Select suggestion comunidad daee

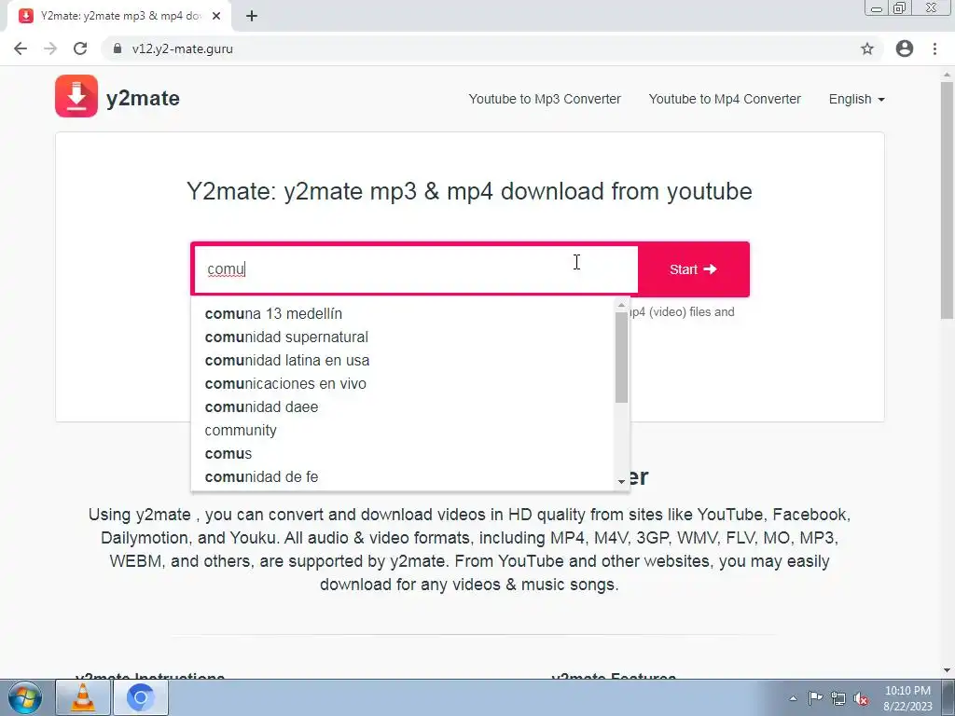[402, 406]
